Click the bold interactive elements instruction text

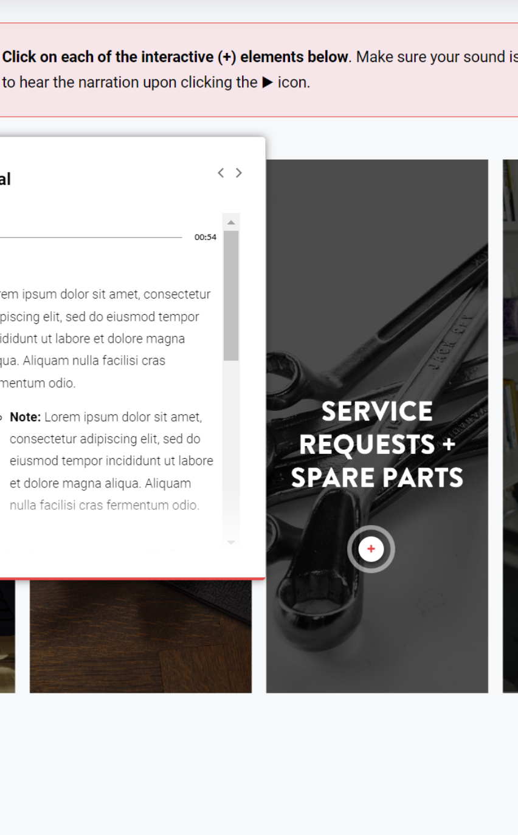pyautogui.click(x=175, y=57)
